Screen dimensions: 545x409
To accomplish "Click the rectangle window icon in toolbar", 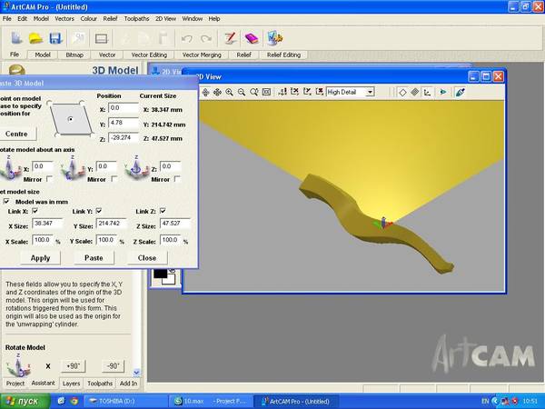I will click(101, 38).
